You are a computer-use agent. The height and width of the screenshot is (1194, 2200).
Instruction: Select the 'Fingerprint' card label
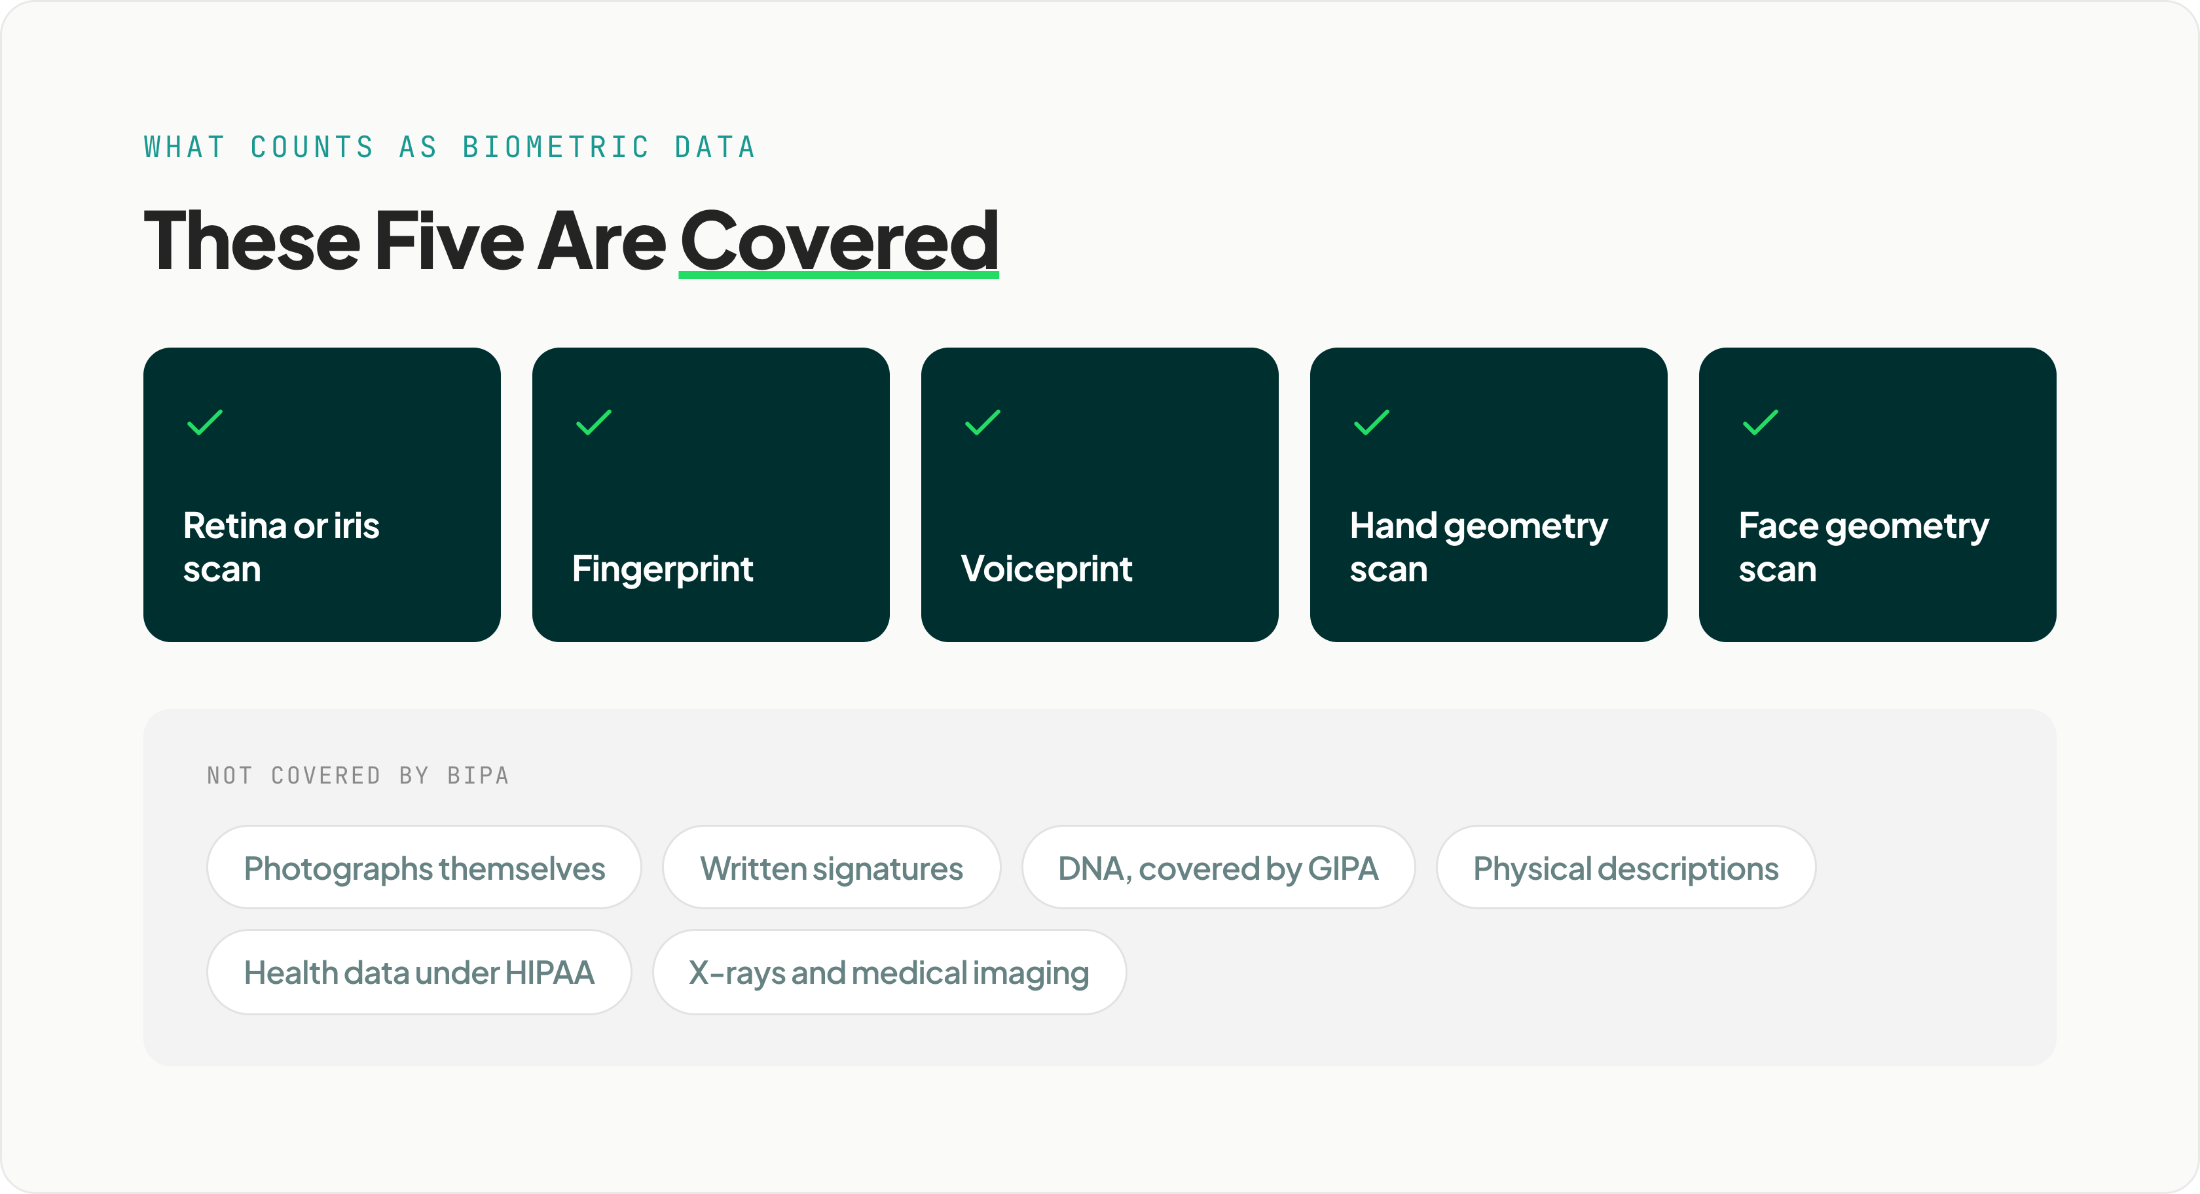pos(663,569)
